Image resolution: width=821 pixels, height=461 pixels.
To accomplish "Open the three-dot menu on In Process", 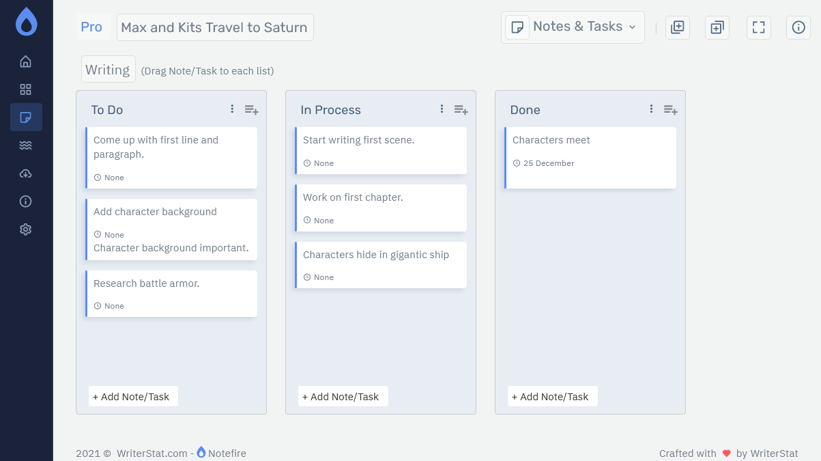I will [442, 109].
